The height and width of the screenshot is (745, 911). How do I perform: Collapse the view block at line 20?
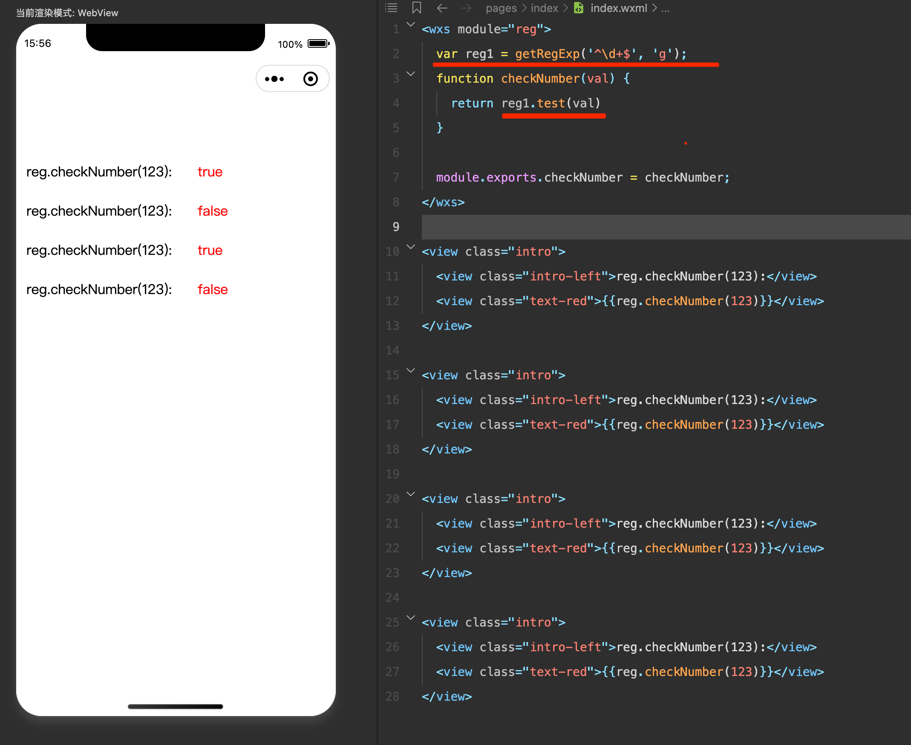coord(411,494)
